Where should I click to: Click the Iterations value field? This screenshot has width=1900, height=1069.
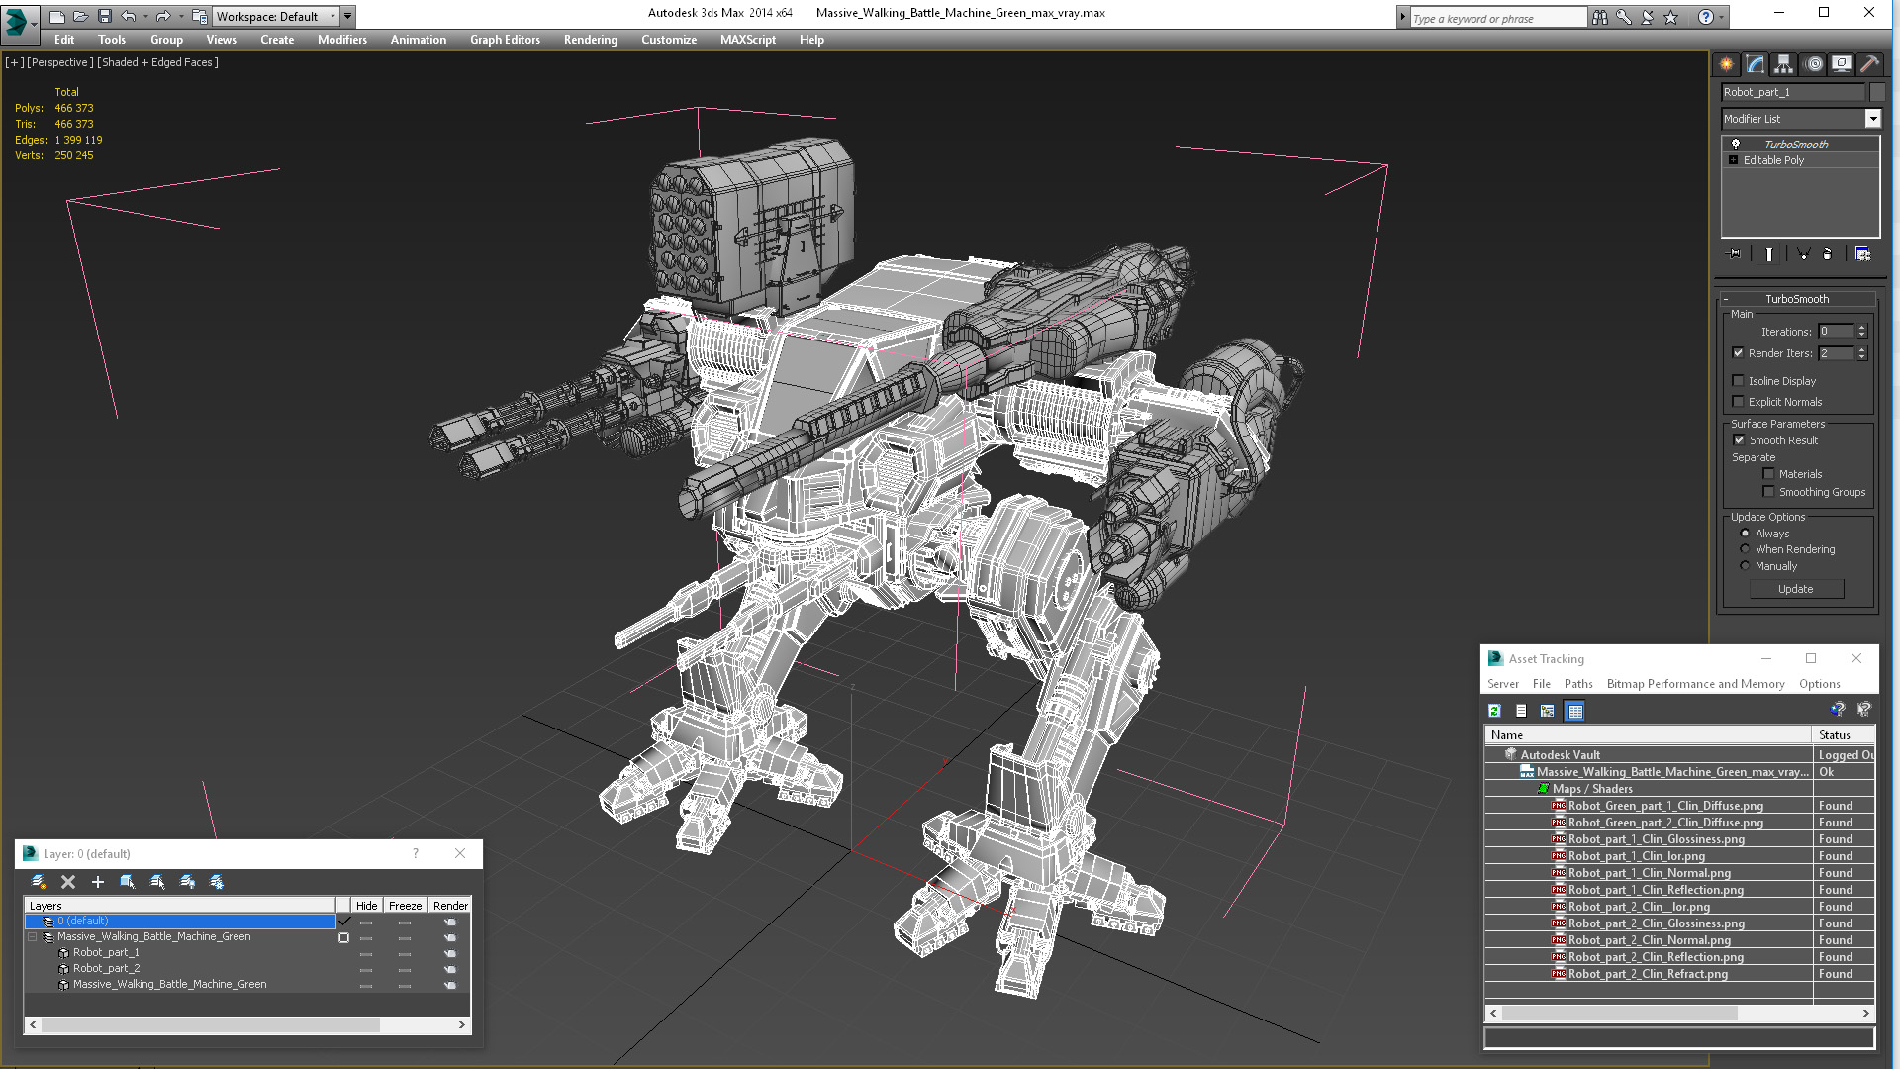(x=1836, y=332)
